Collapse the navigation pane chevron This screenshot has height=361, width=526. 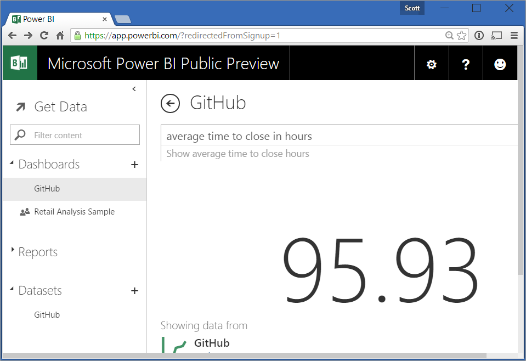tap(134, 89)
